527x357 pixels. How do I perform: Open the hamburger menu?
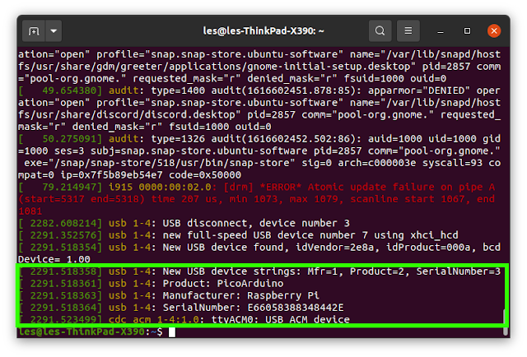408,31
